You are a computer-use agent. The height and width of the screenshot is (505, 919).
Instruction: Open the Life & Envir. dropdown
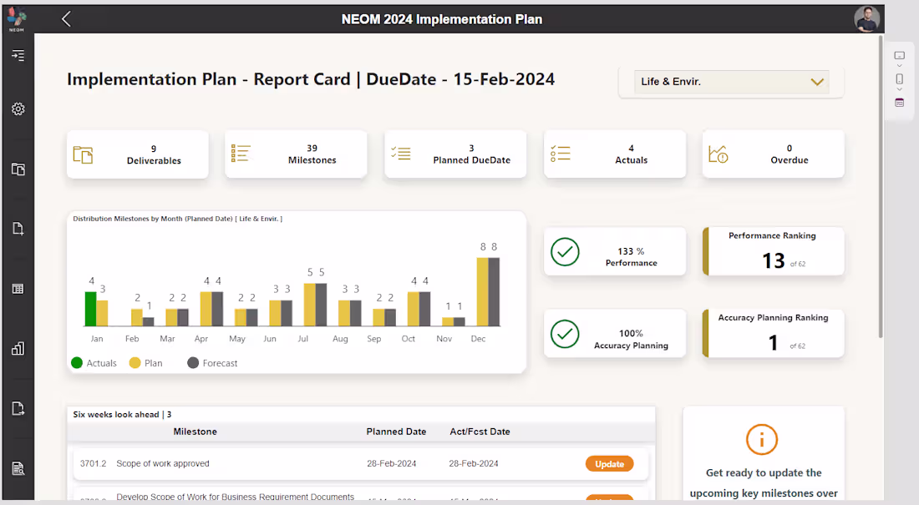pyautogui.click(x=731, y=82)
